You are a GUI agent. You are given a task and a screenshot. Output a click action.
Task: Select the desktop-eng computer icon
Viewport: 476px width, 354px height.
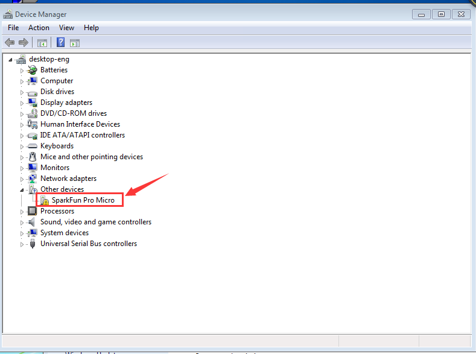pos(21,60)
